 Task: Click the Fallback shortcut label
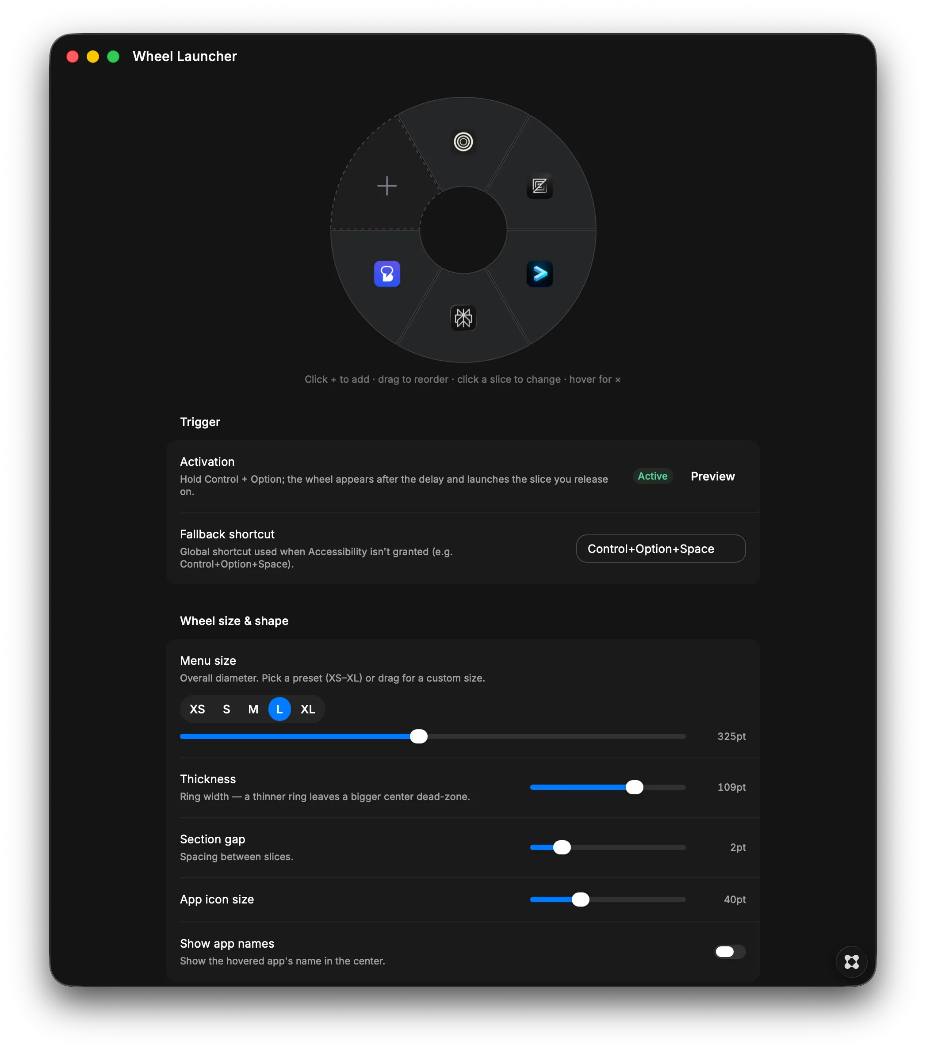coord(227,534)
